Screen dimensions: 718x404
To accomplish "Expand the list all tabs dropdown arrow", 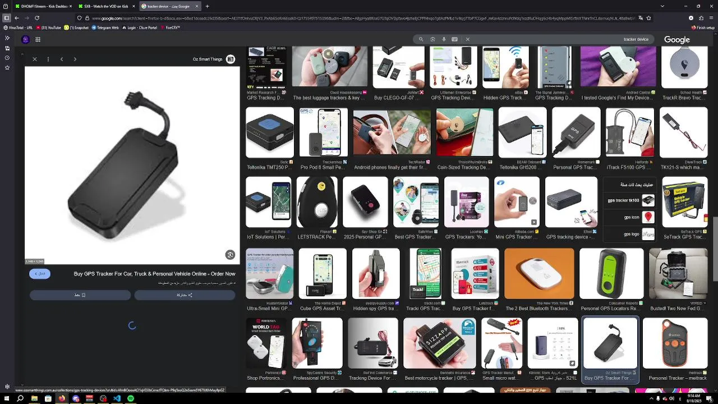I will [x=662, y=6].
